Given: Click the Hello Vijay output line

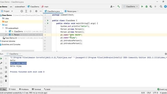Looking at the screenshot, I should 16,66.
